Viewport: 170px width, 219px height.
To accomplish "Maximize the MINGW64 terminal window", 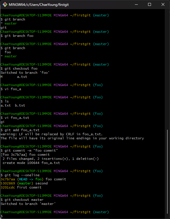I will pyautogui.click(x=150, y=4).
